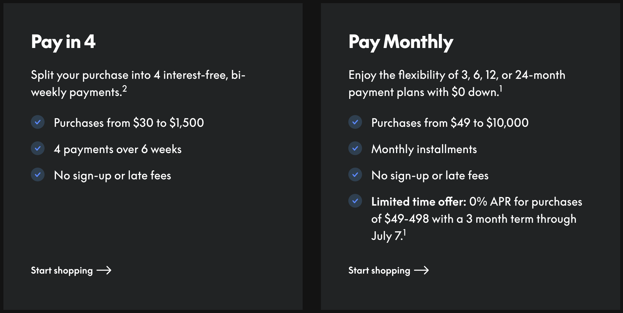Click arrow icon after Pay Monthly Start shopping
Screen dimensions: 623x313
pos(421,270)
